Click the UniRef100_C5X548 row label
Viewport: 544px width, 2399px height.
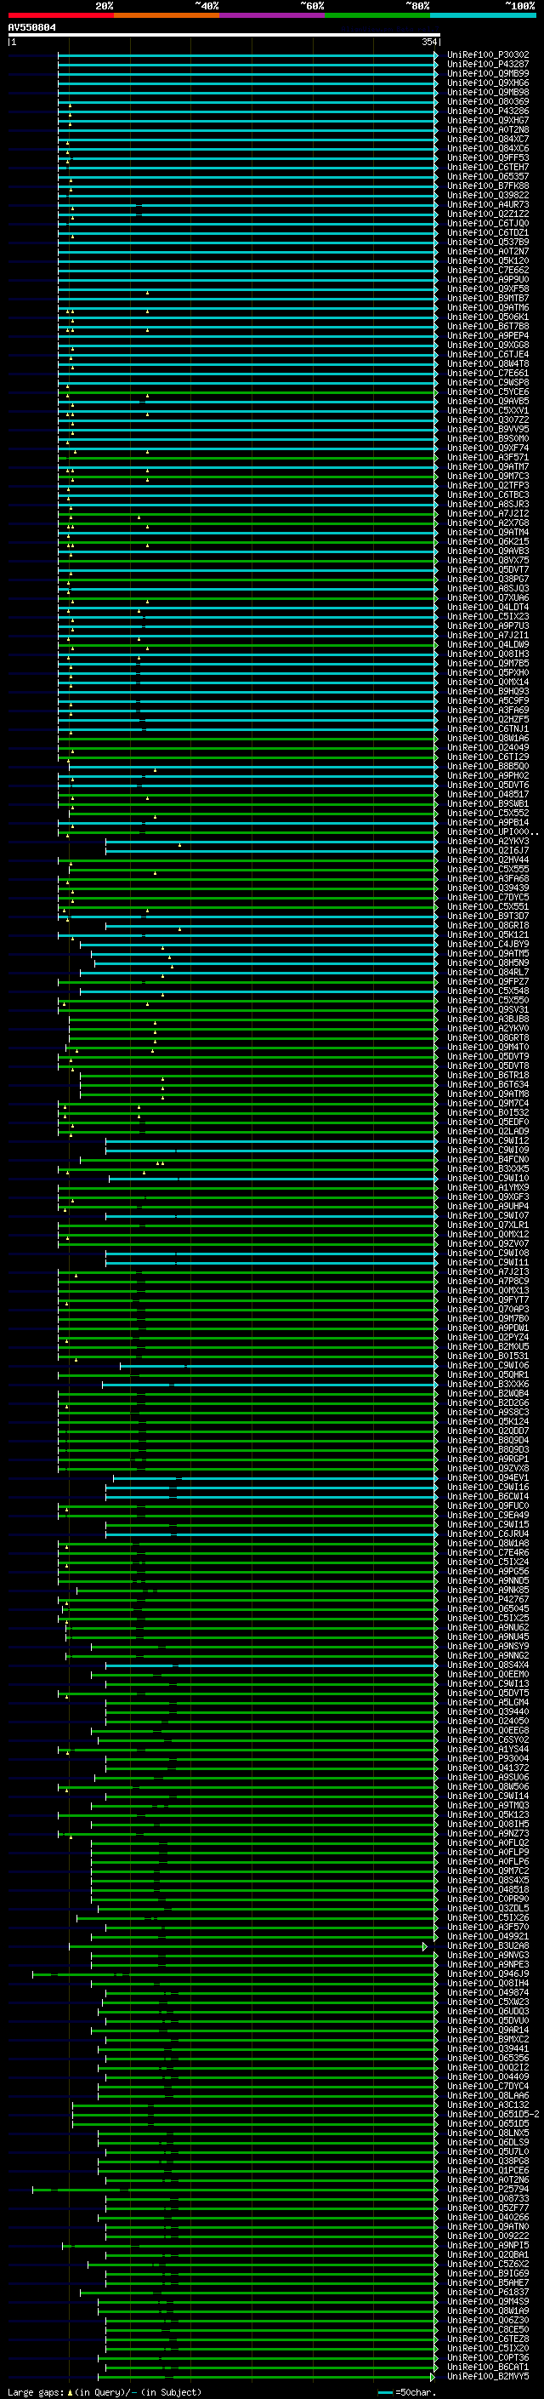(488, 991)
